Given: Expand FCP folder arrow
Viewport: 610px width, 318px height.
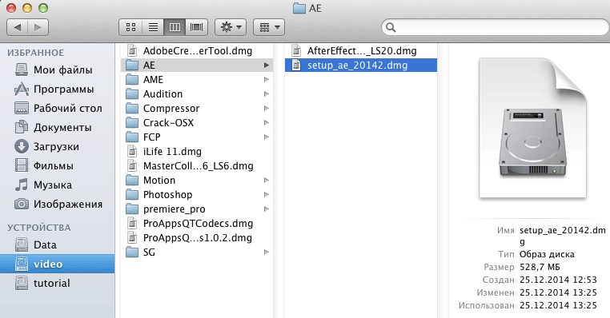Looking at the screenshot, I should (267, 137).
